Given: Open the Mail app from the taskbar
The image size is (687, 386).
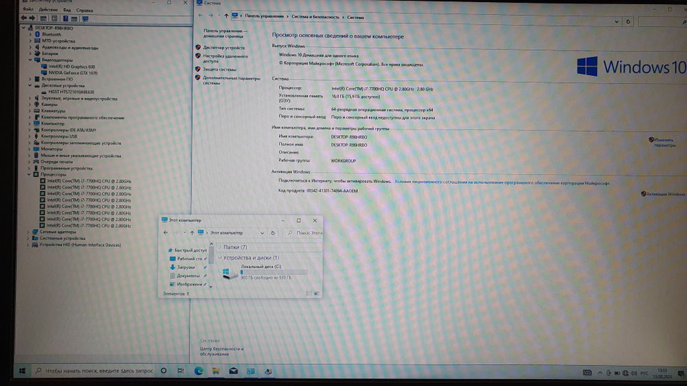Looking at the screenshot, I should tap(234, 371).
